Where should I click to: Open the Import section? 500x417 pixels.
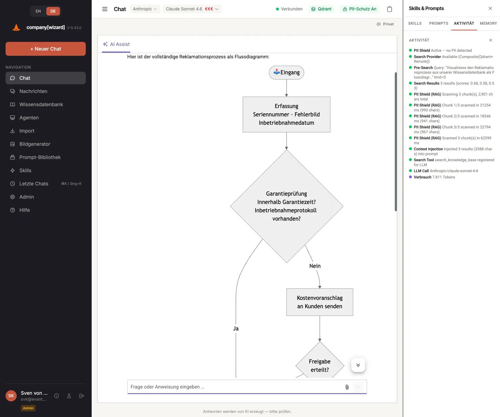(x=45, y=131)
